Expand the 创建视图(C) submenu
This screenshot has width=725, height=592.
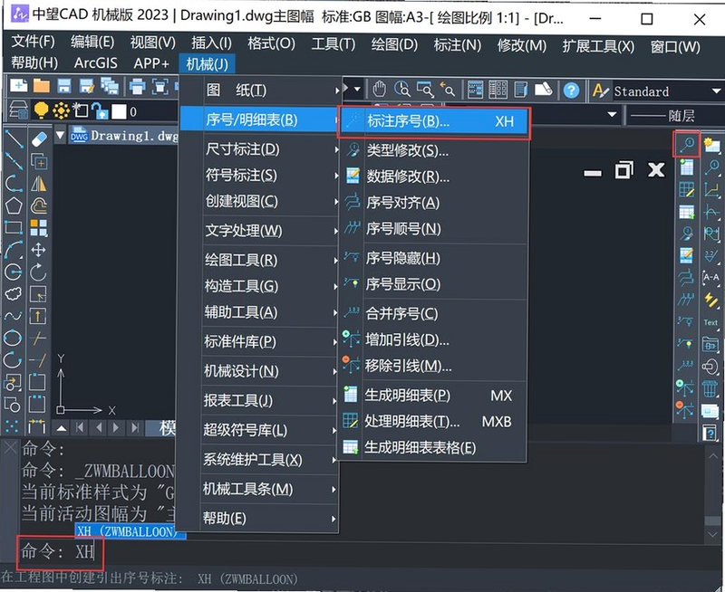pos(270,201)
